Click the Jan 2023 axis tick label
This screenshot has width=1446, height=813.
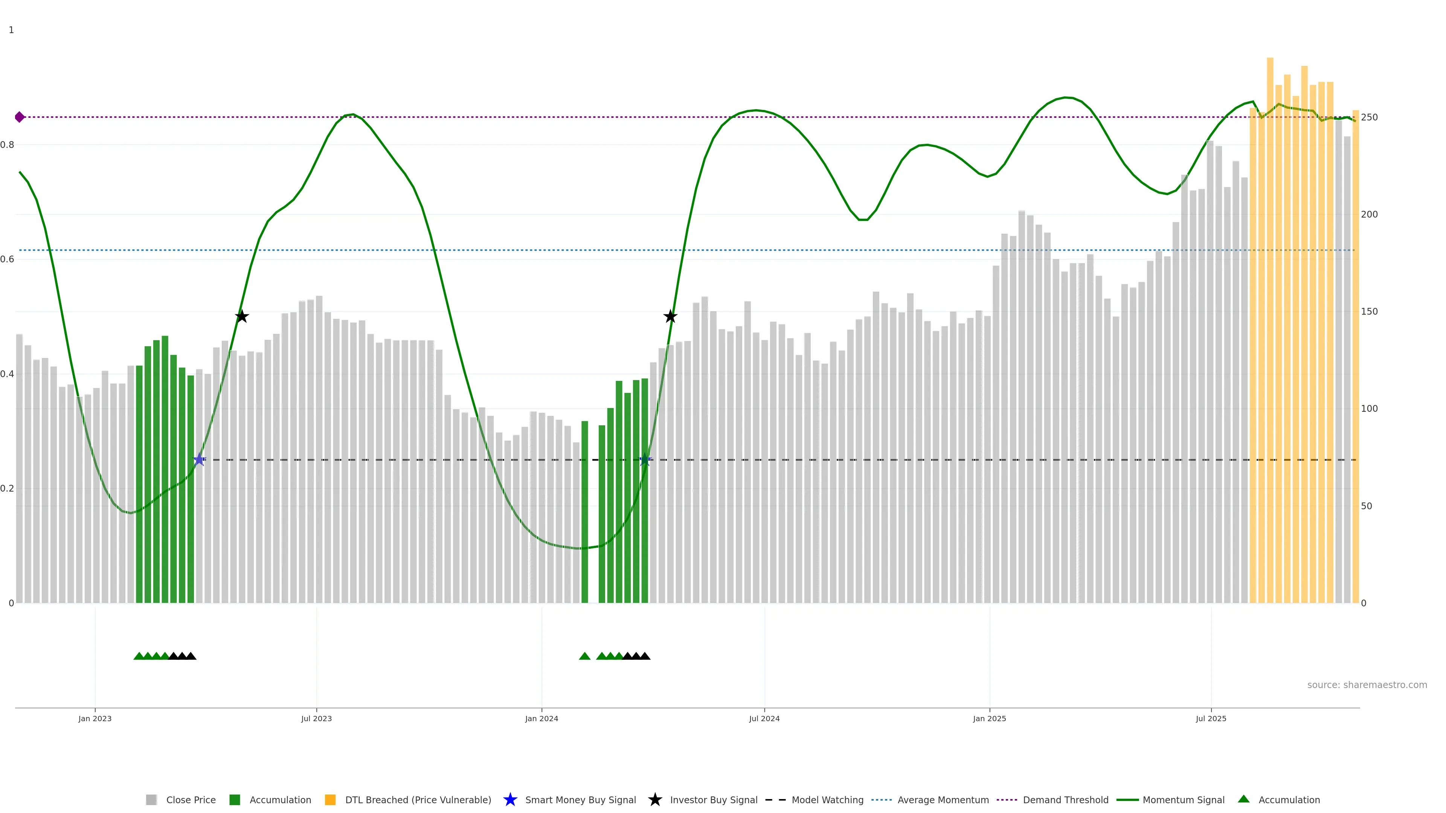point(95,719)
